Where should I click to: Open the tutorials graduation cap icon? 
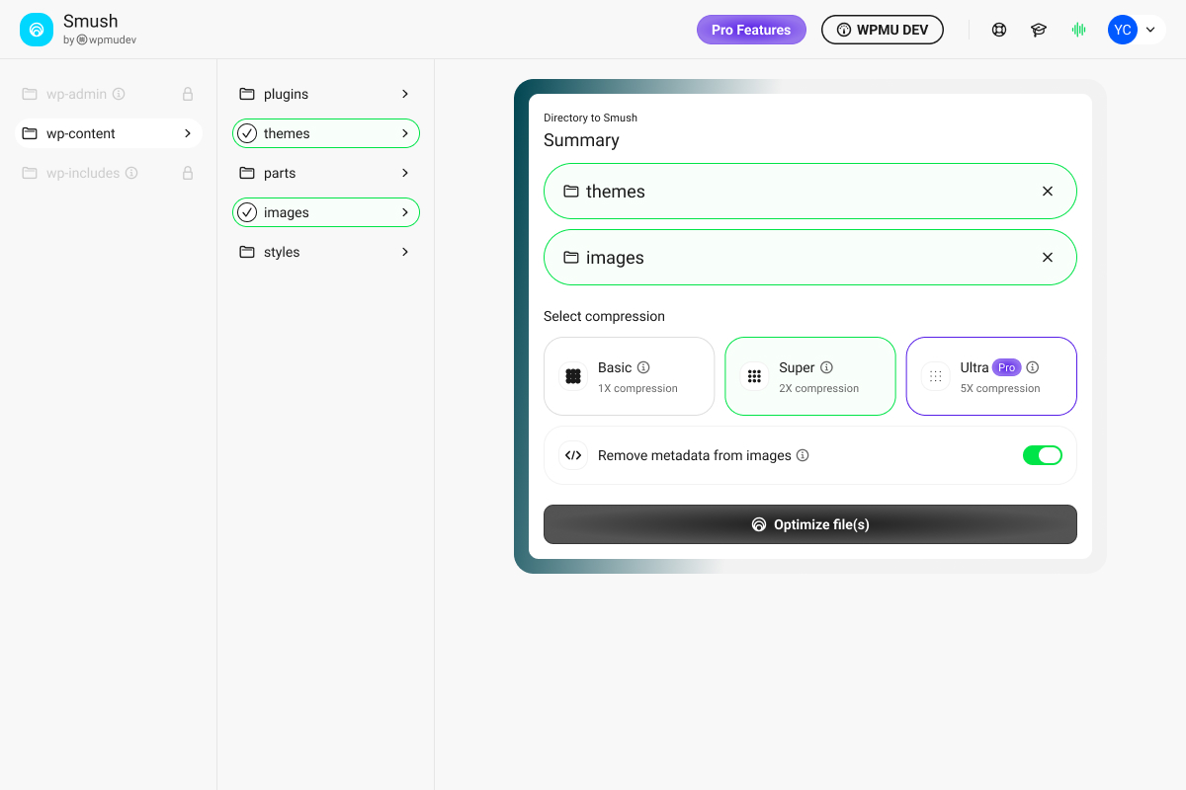coord(1039,30)
